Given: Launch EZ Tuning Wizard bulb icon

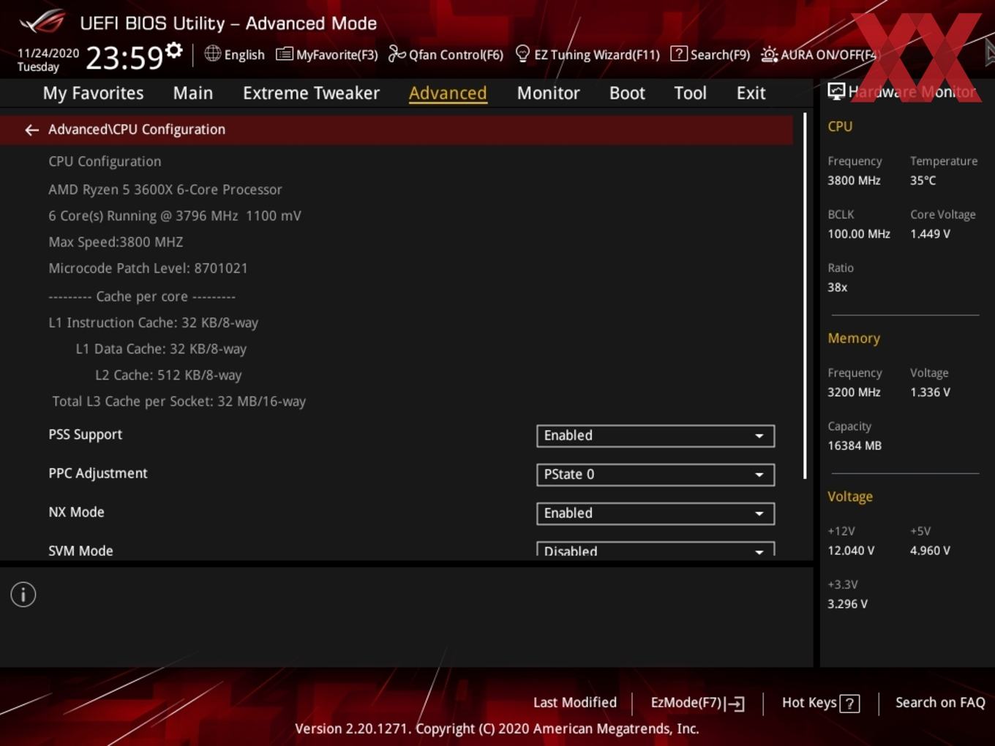Looking at the screenshot, I should [x=522, y=53].
